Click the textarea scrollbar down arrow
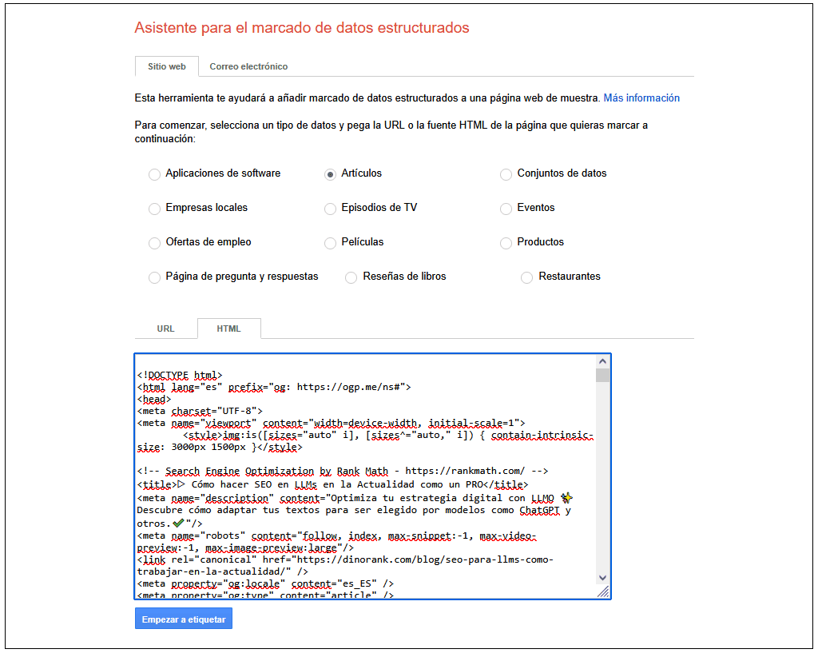The width and height of the screenshot is (818, 653). (603, 578)
